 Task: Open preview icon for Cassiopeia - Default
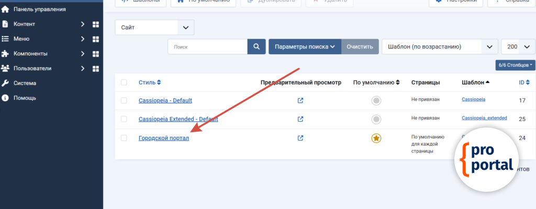click(x=300, y=100)
